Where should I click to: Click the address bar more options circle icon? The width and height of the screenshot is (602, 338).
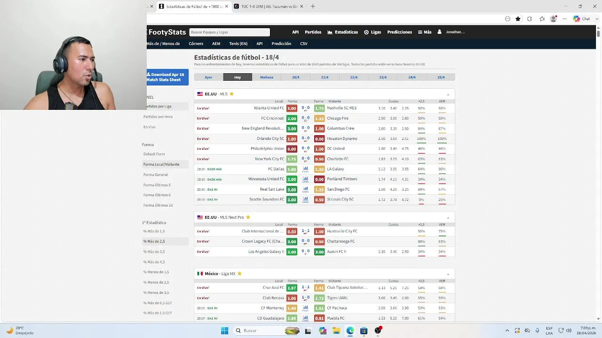(x=507, y=19)
